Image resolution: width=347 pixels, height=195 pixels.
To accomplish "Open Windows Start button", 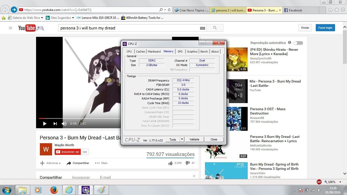I will [6, 190].
